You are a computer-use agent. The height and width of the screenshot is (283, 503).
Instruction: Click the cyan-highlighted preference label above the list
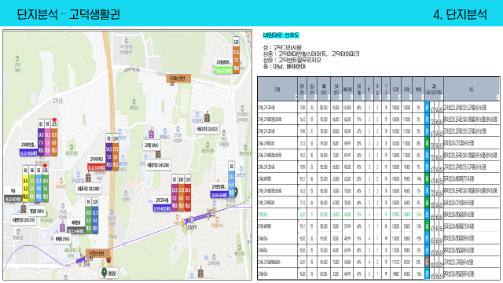[281, 35]
